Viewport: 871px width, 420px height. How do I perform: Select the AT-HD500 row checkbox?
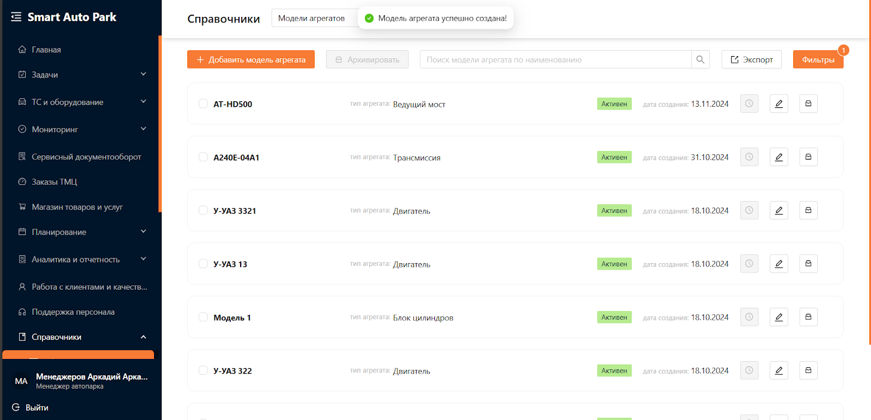(x=203, y=104)
